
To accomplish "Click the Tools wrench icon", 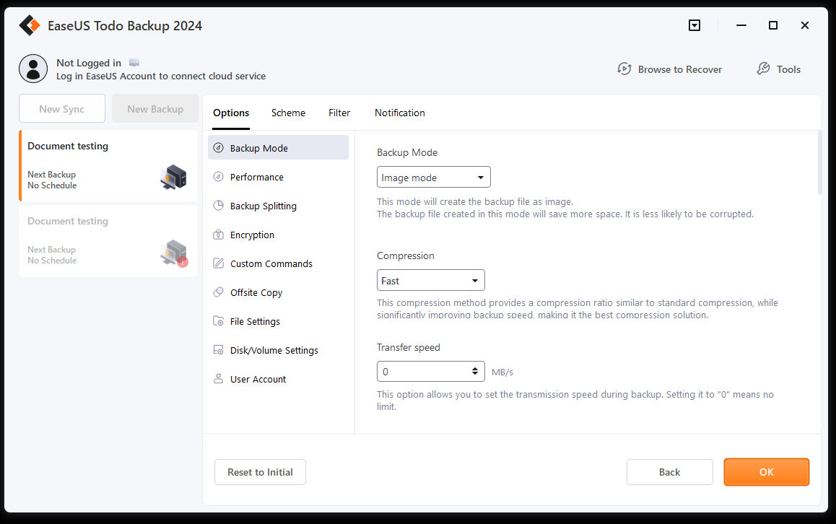I will click(764, 69).
